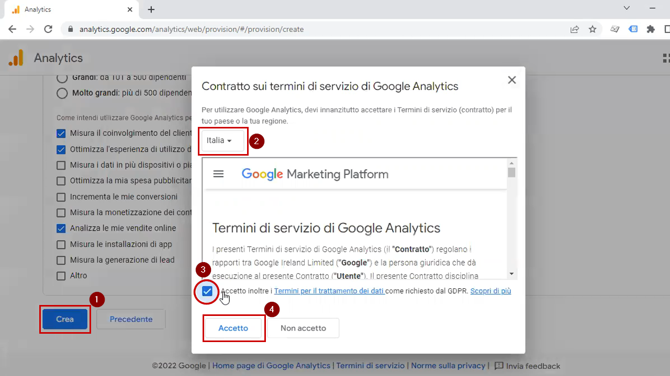Click the browser back arrow
The height and width of the screenshot is (376, 670).
(13, 29)
